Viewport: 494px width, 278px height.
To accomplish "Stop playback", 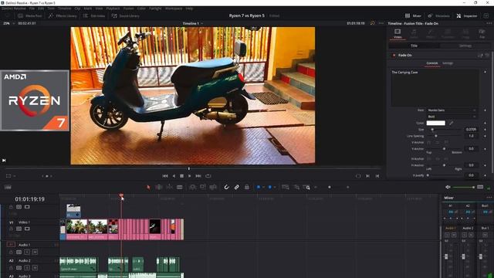I will point(182,176).
